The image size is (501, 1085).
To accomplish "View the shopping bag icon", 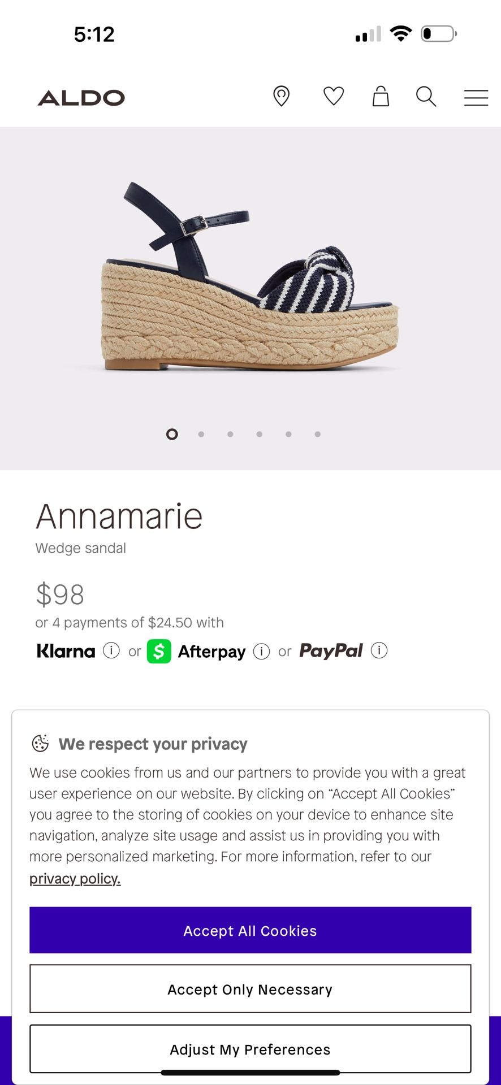I will pos(380,96).
